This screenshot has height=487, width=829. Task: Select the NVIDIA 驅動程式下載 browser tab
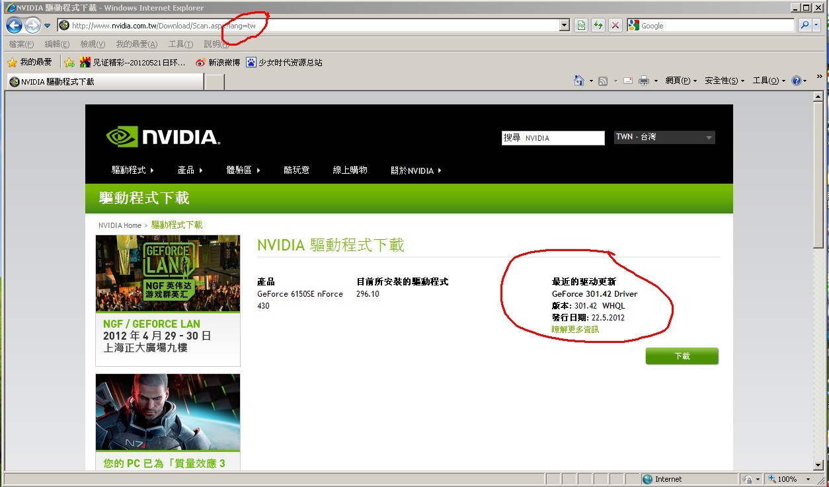[104, 82]
